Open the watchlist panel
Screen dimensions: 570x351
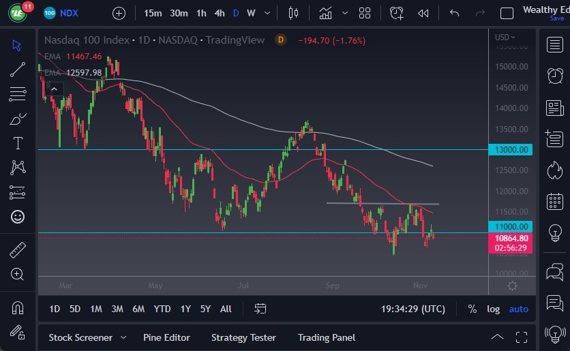point(555,45)
